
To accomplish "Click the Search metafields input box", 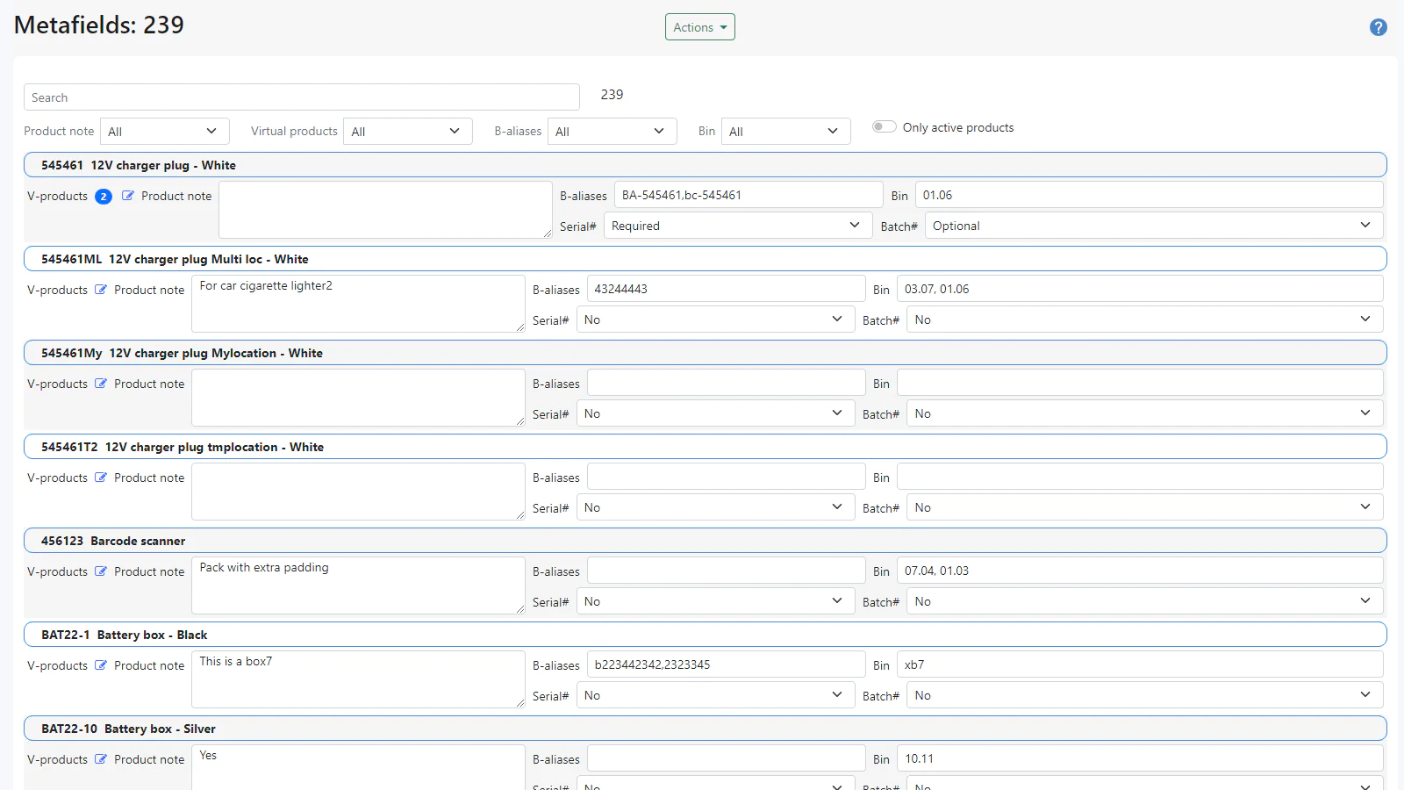I will tap(301, 97).
